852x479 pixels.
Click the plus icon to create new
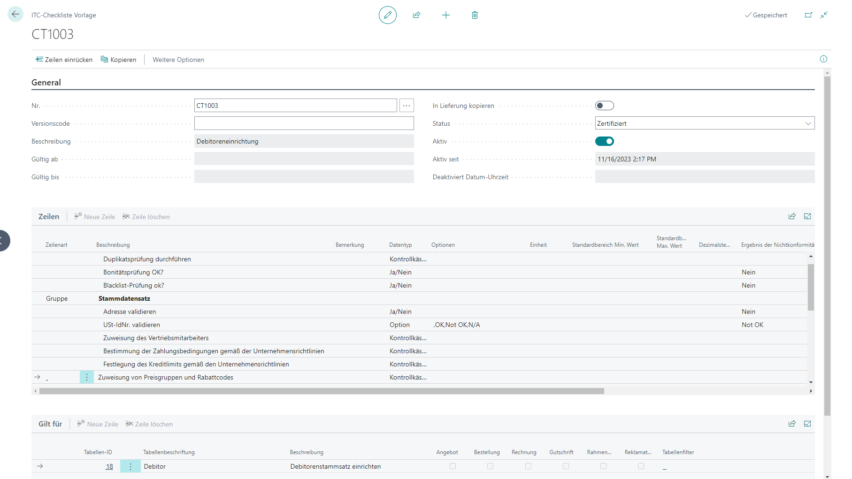445,15
